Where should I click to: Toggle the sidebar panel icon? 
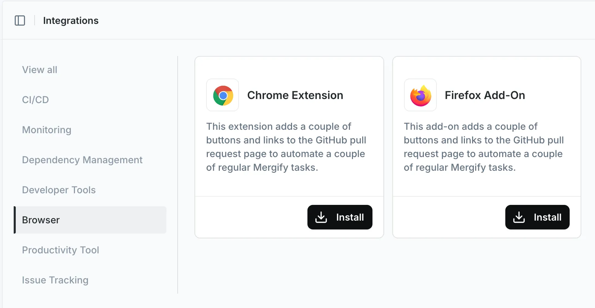(20, 20)
